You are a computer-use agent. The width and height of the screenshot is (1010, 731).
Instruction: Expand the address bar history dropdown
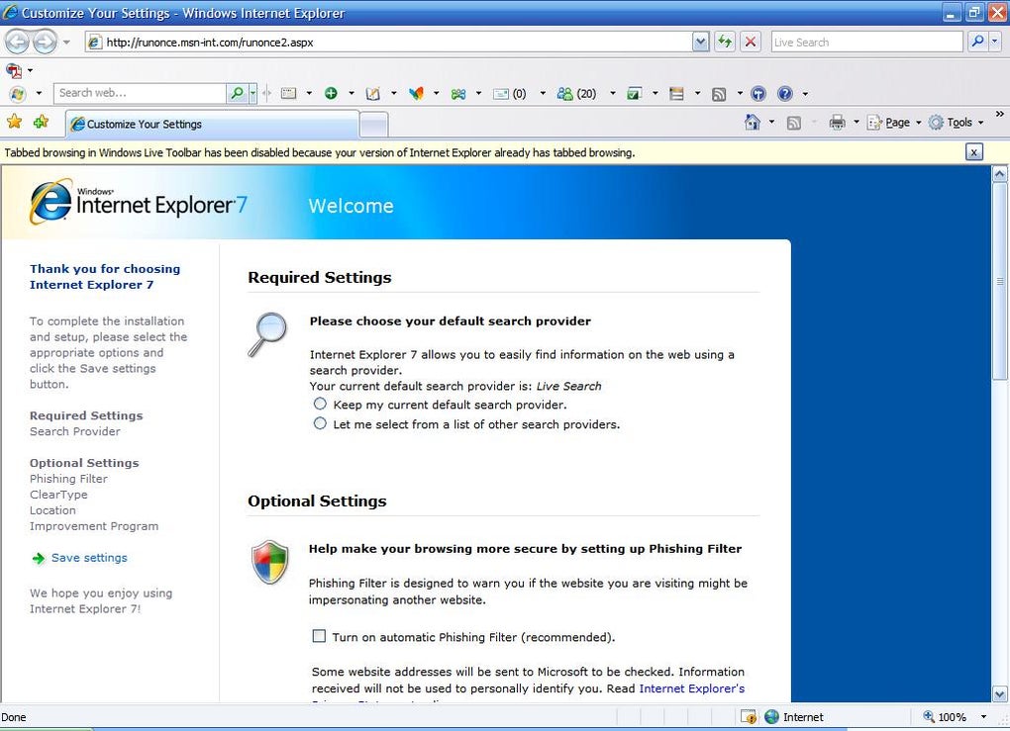pos(701,43)
